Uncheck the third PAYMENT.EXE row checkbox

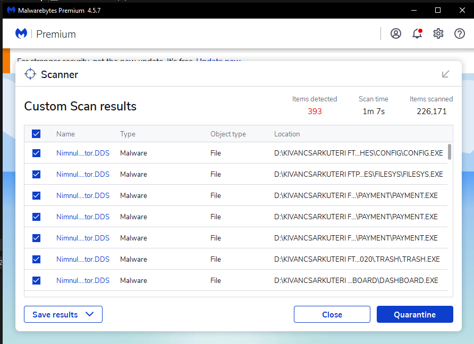point(36,238)
